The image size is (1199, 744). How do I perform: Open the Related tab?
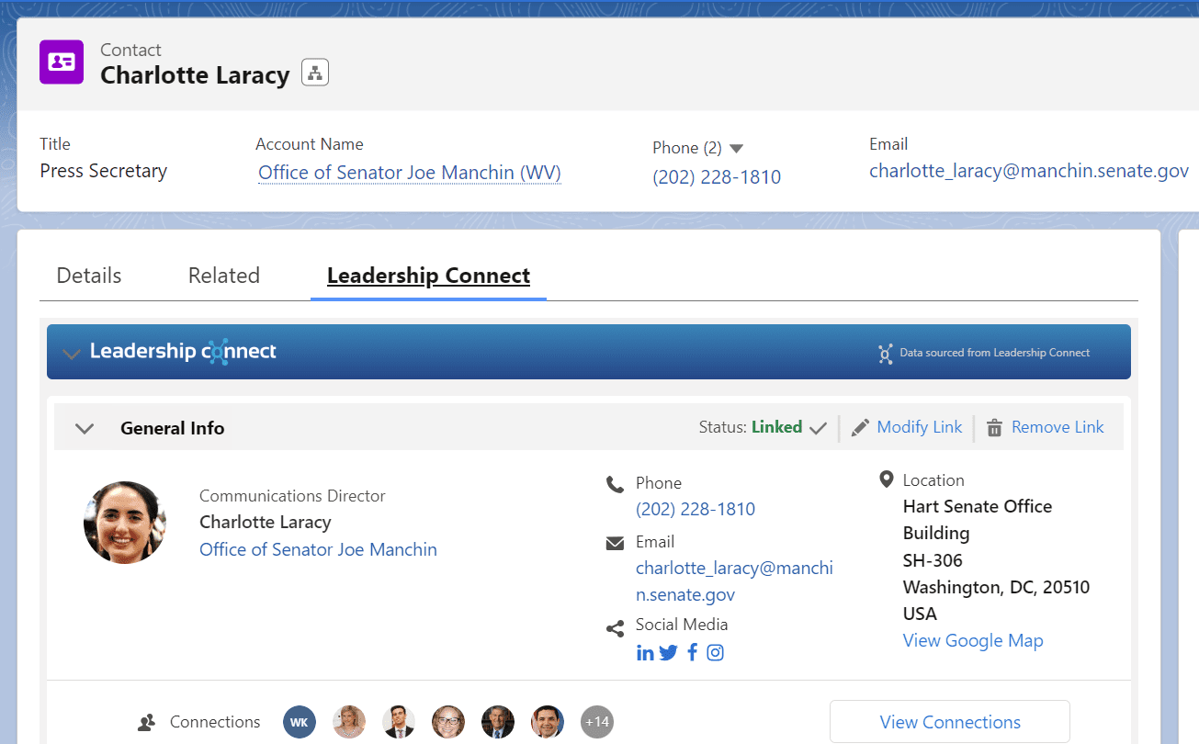point(223,275)
